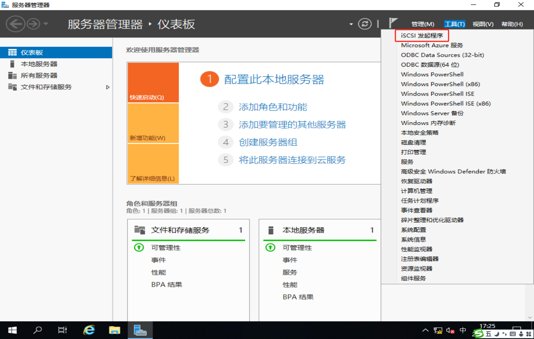Open 任务计划程序
The height and width of the screenshot is (339, 534).
click(x=420, y=201)
